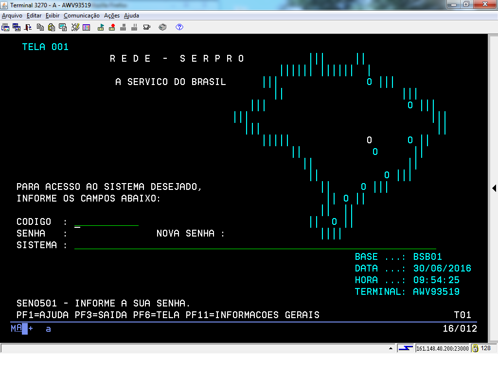
Task: Click the blue question mark help icon
Action: pyautogui.click(x=179, y=27)
